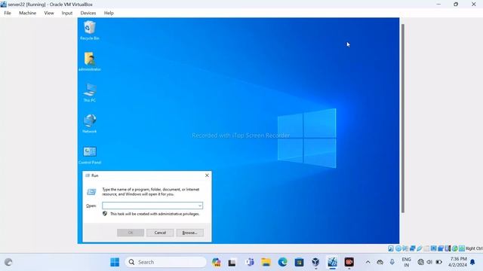Image resolution: width=483 pixels, height=271 pixels.
Task: Click Browse... in the Run dialog
Action: [x=189, y=233]
